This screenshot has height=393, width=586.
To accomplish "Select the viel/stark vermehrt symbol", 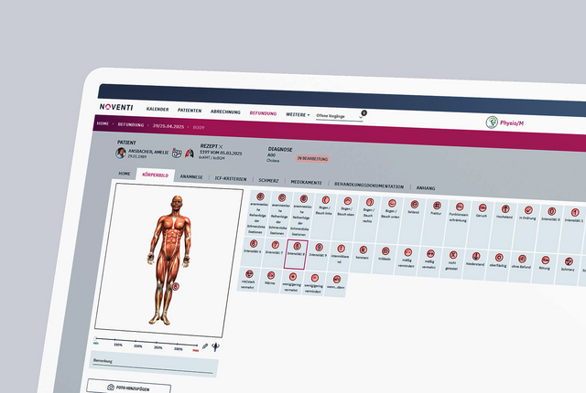I will click(248, 280).
